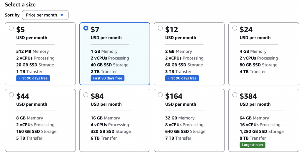Select the $44 per month radio button
Viewport: 301px width, 154px height.
(x=11, y=95)
